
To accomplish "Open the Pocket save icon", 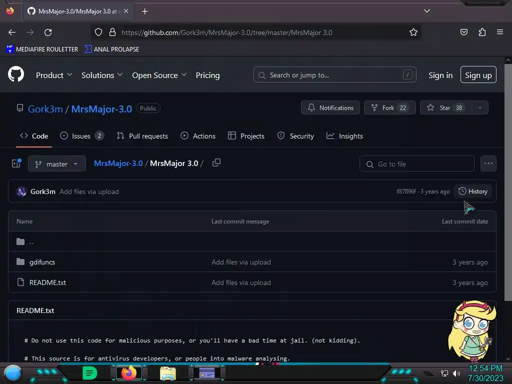I will (x=463, y=32).
